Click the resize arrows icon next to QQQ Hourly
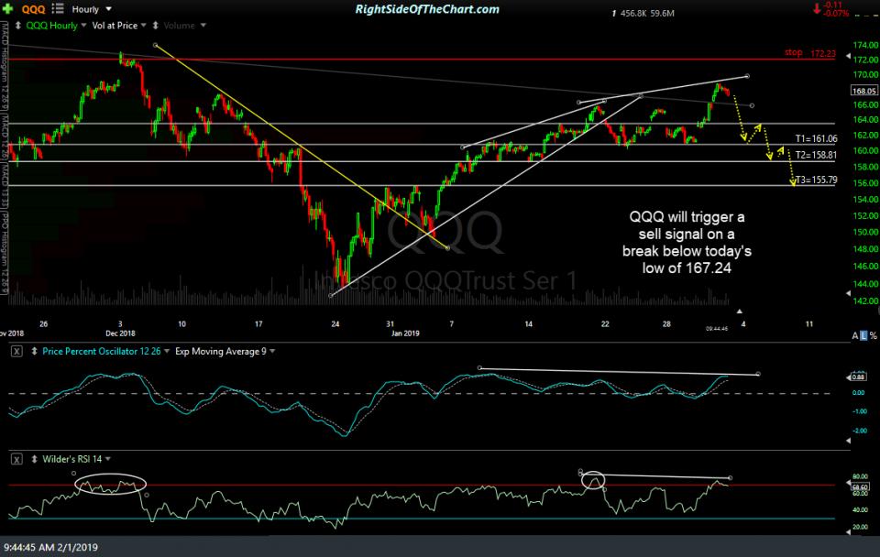Viewport: 880px width, 557px height. [x=17, y=26]
